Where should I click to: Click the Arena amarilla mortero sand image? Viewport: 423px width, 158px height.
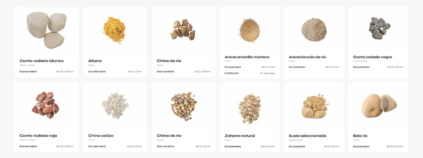(x=249, y=30)
